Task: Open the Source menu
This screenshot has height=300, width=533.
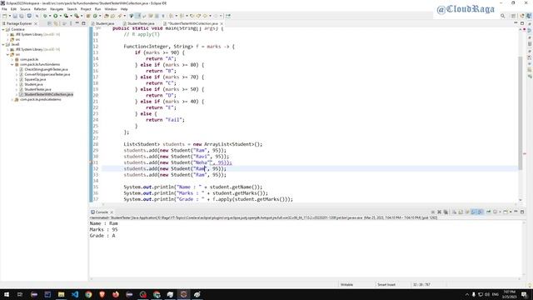Action: 25,9
